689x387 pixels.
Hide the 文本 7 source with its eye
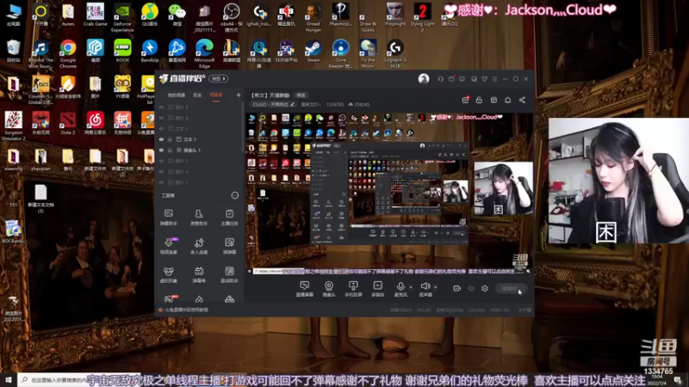point(161,139)
